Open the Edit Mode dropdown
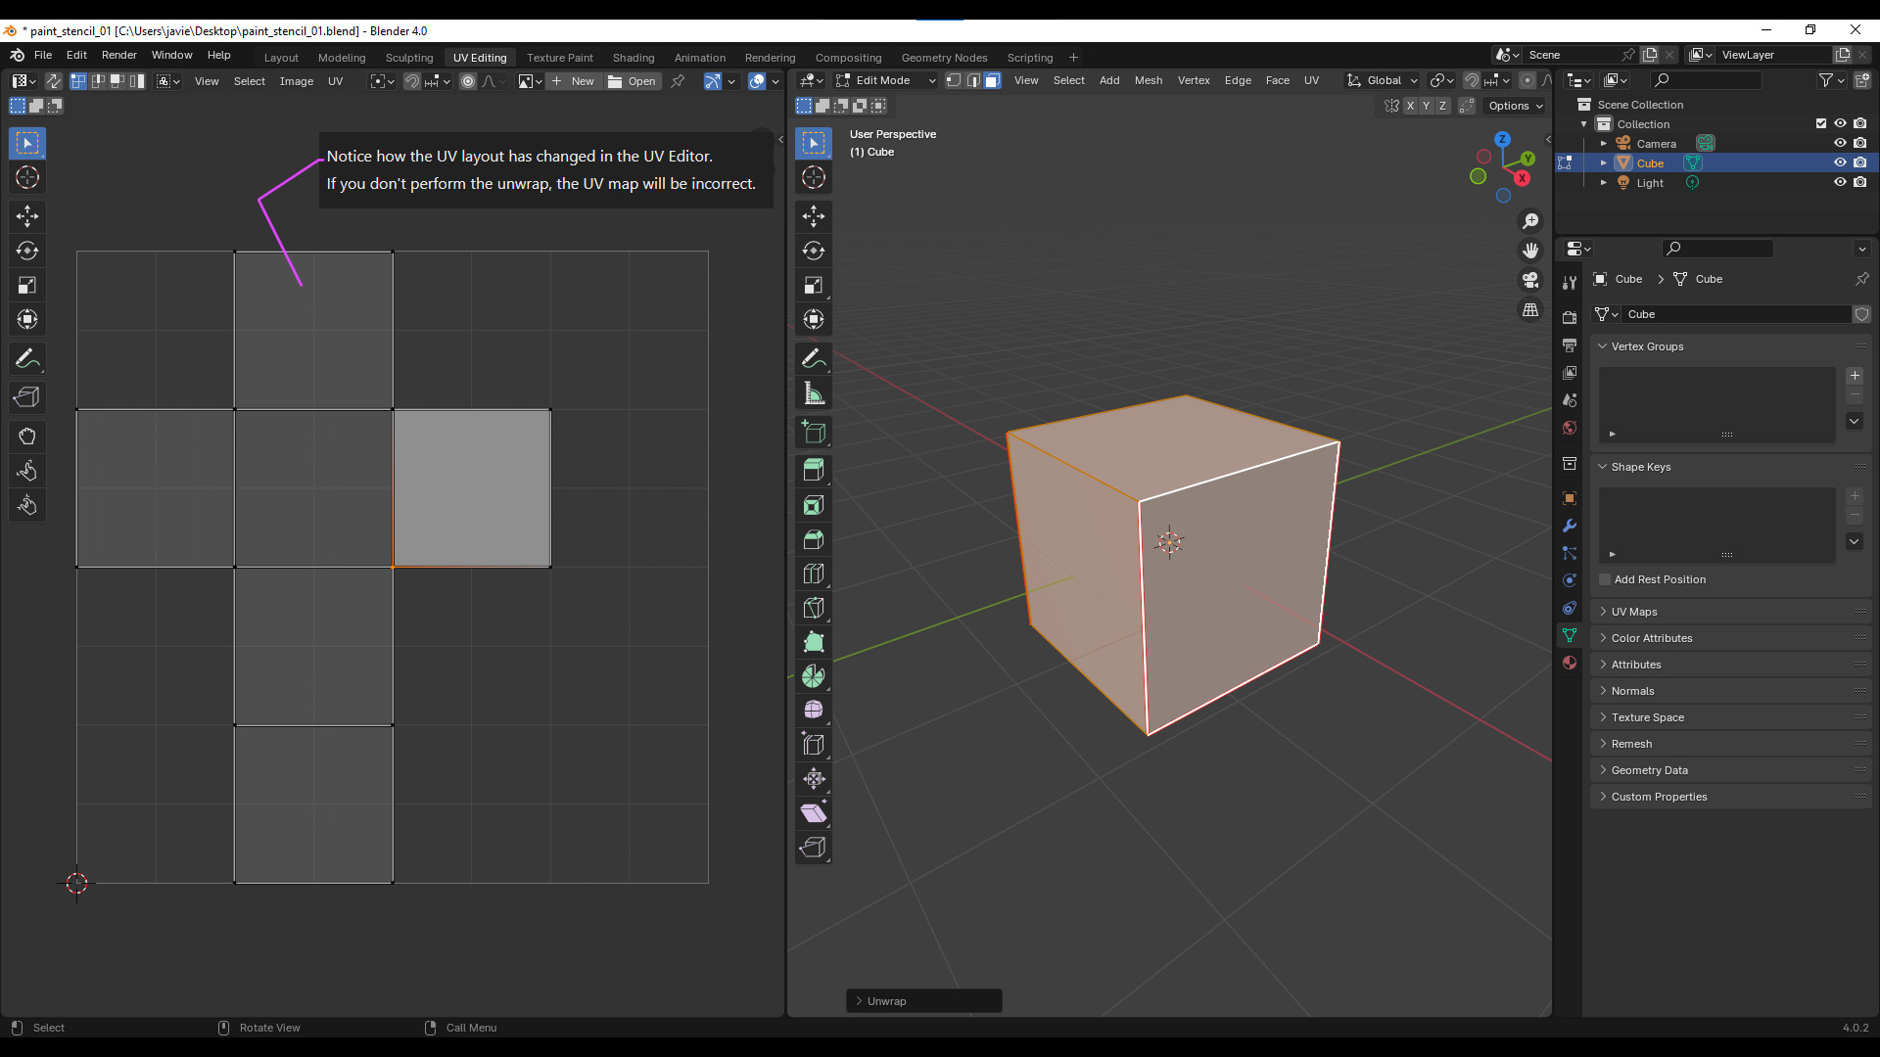Viewport: 1880px width, 1057px height. pos(885,80)
